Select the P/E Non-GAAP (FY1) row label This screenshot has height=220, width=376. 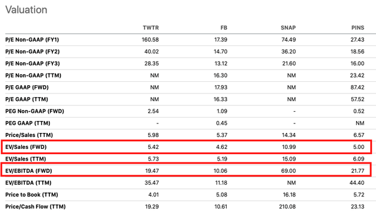tap(32, 39)
